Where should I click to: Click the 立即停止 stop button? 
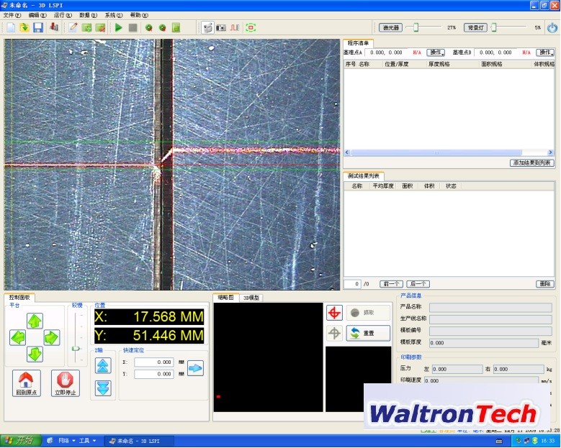pyautogui.click(x=65, y=383)
